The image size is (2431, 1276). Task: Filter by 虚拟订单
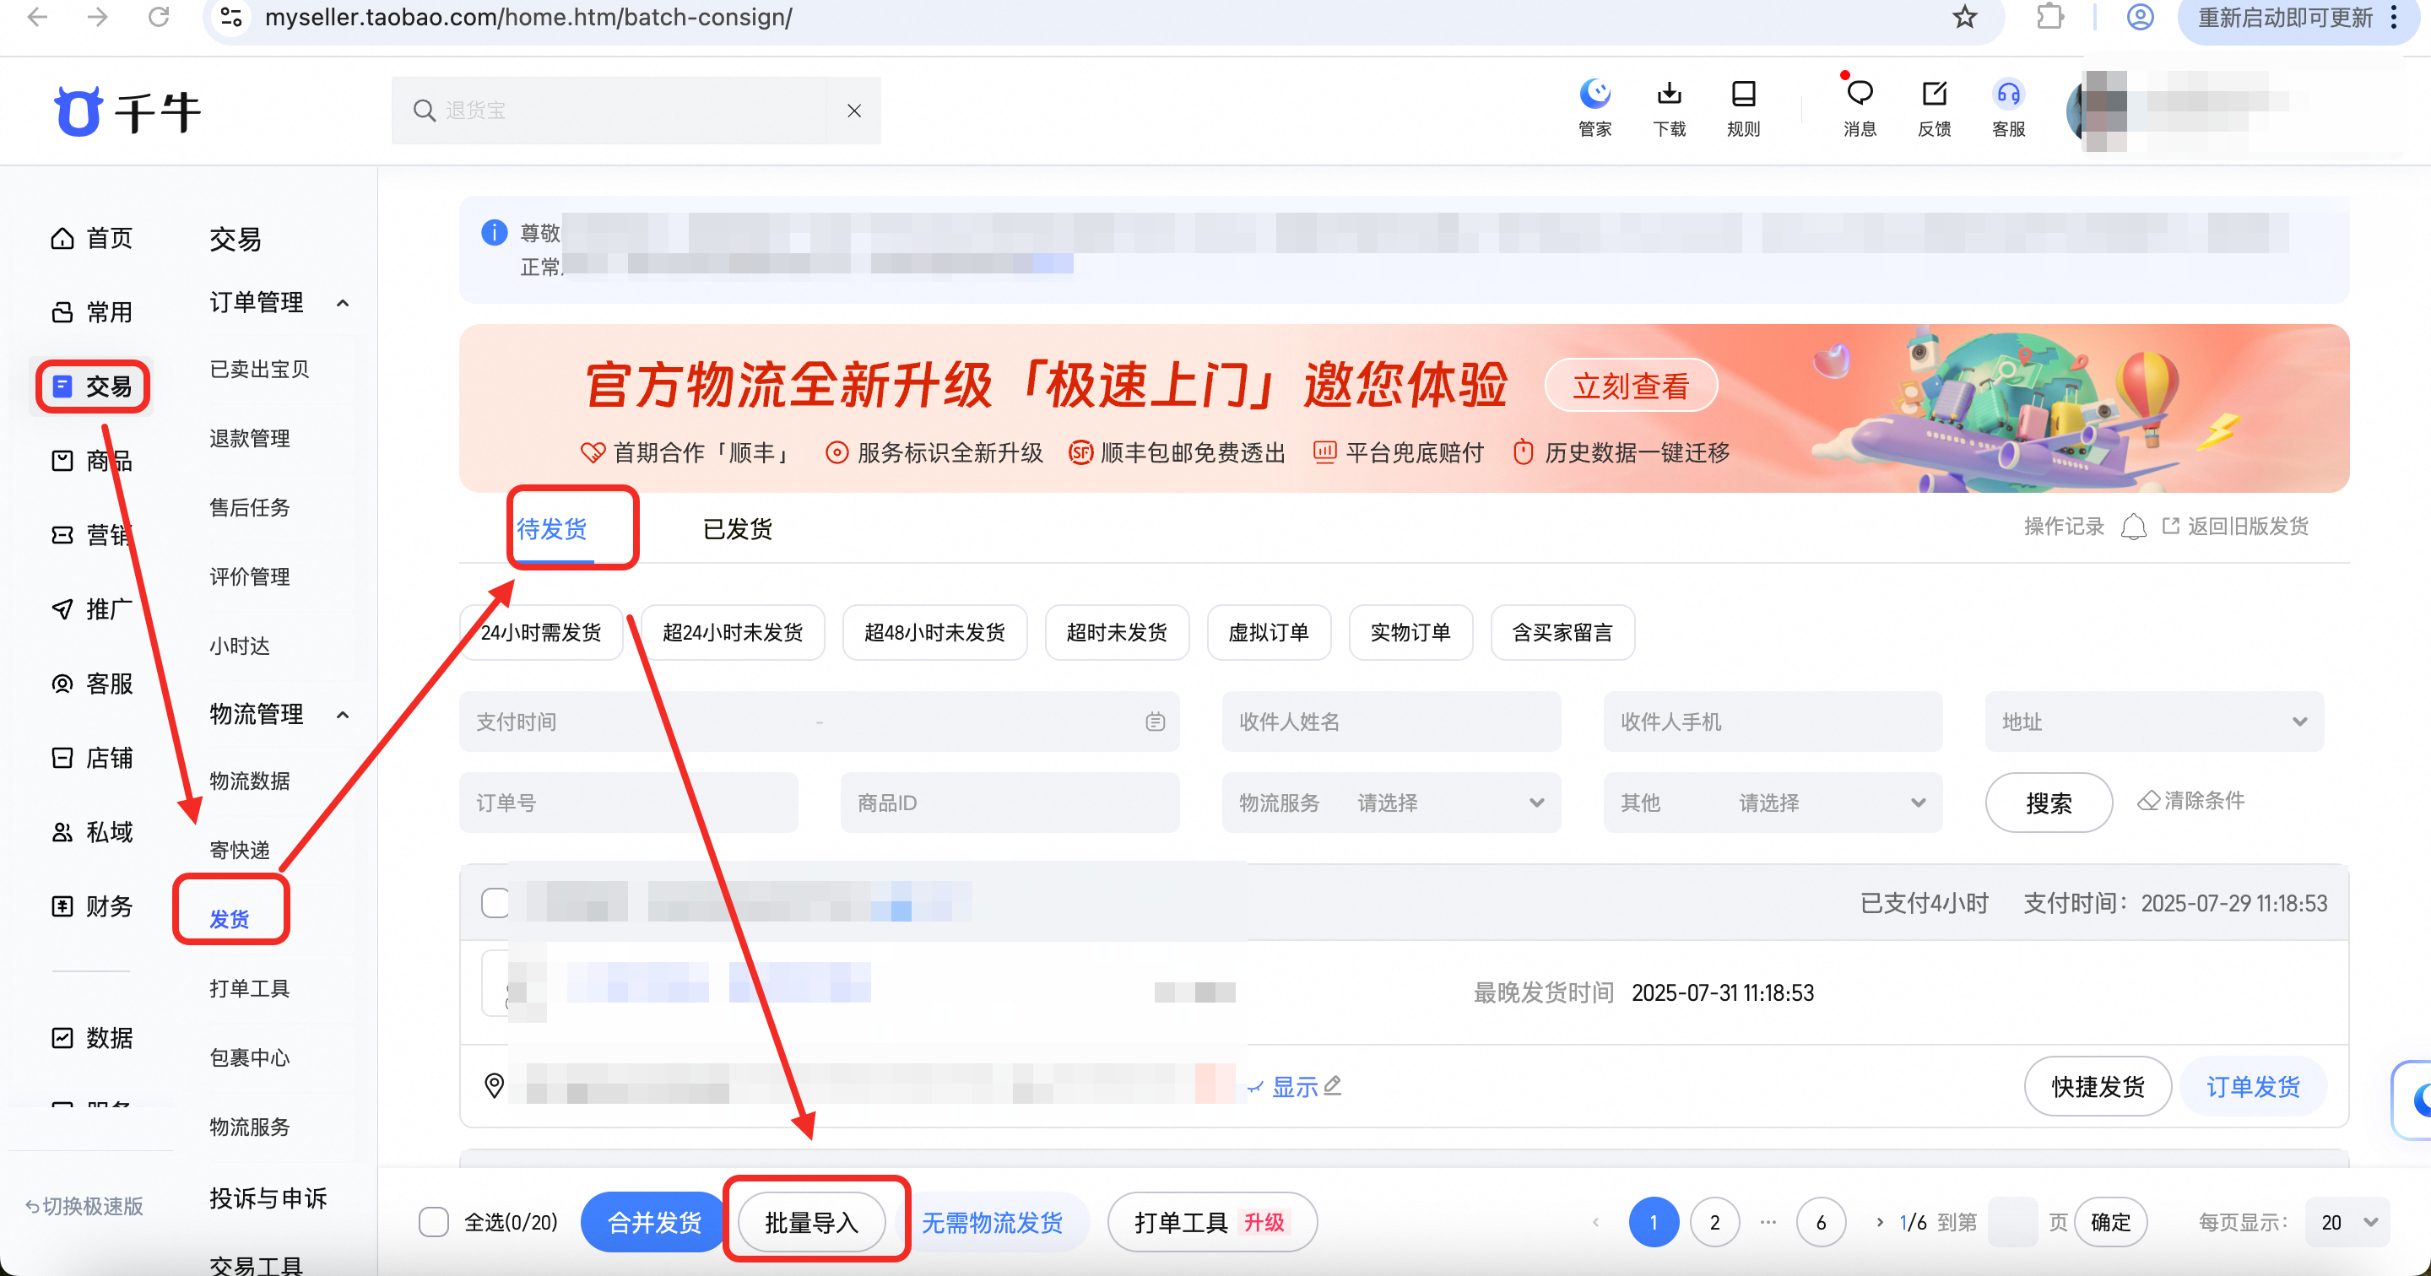1269,632
